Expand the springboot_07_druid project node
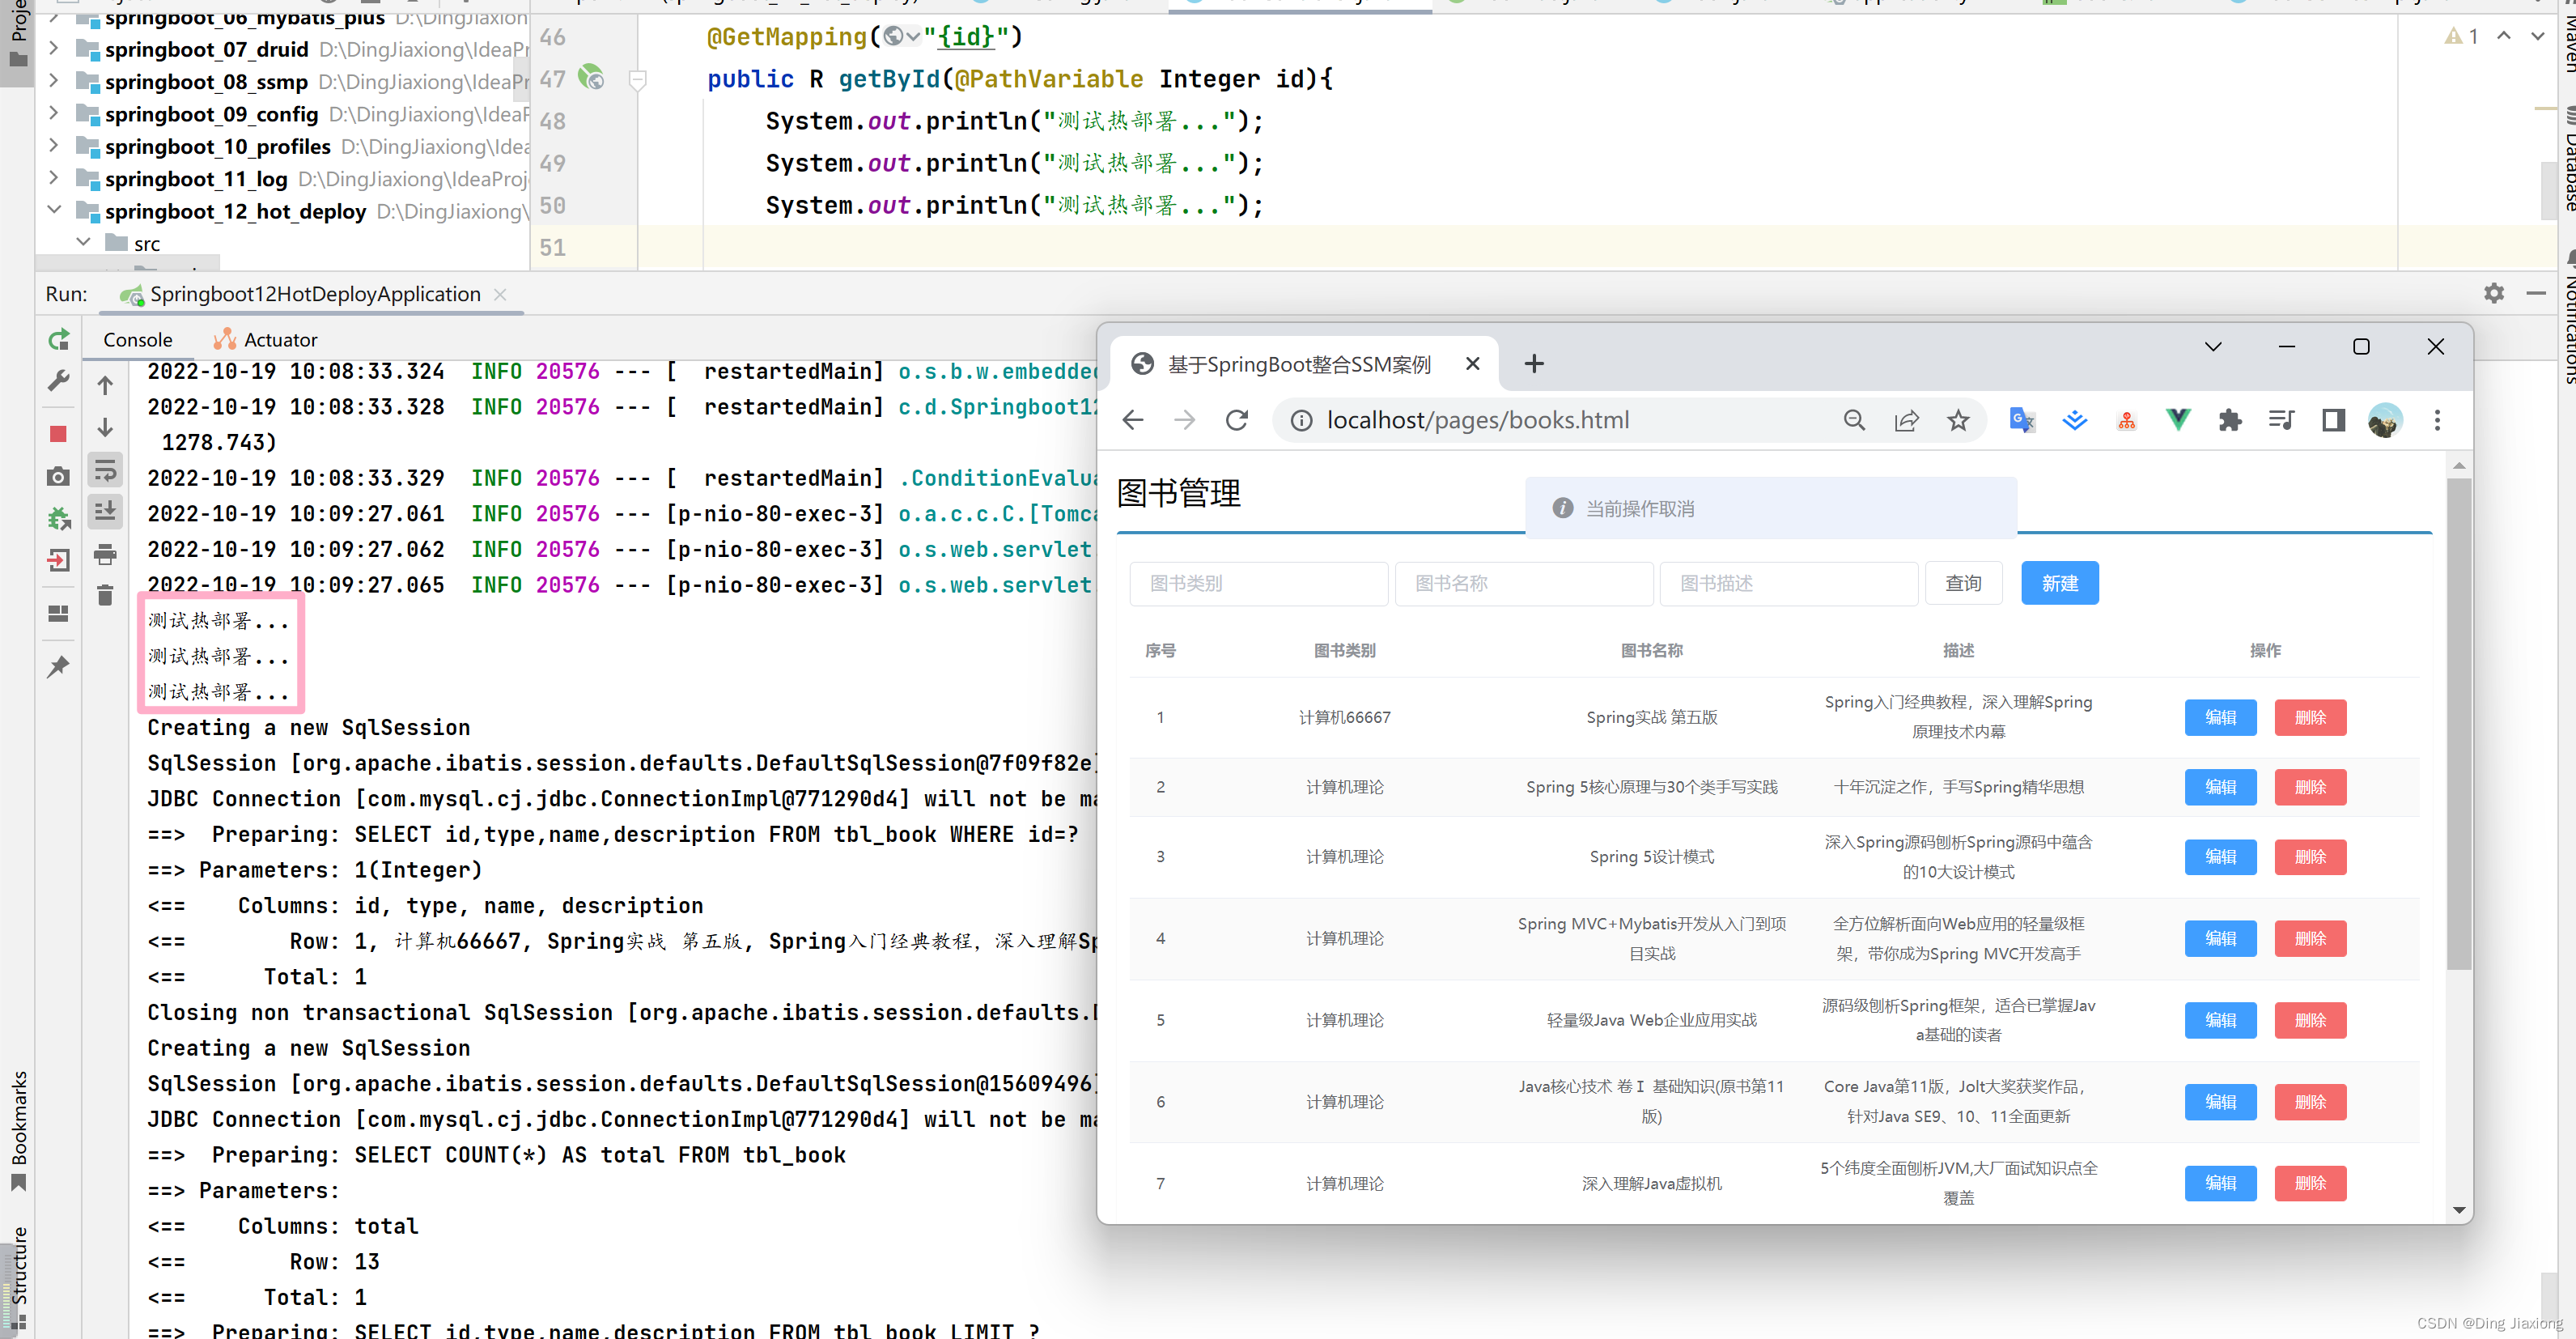 pos(54,48)
